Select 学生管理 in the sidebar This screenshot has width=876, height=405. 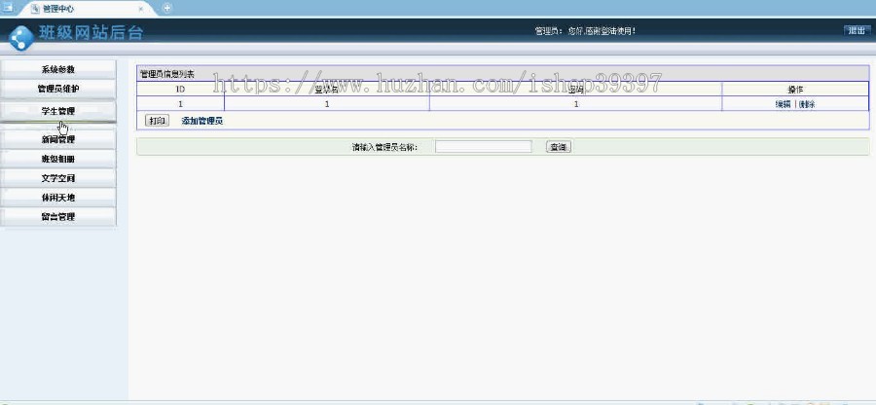[x=58, y=111]
